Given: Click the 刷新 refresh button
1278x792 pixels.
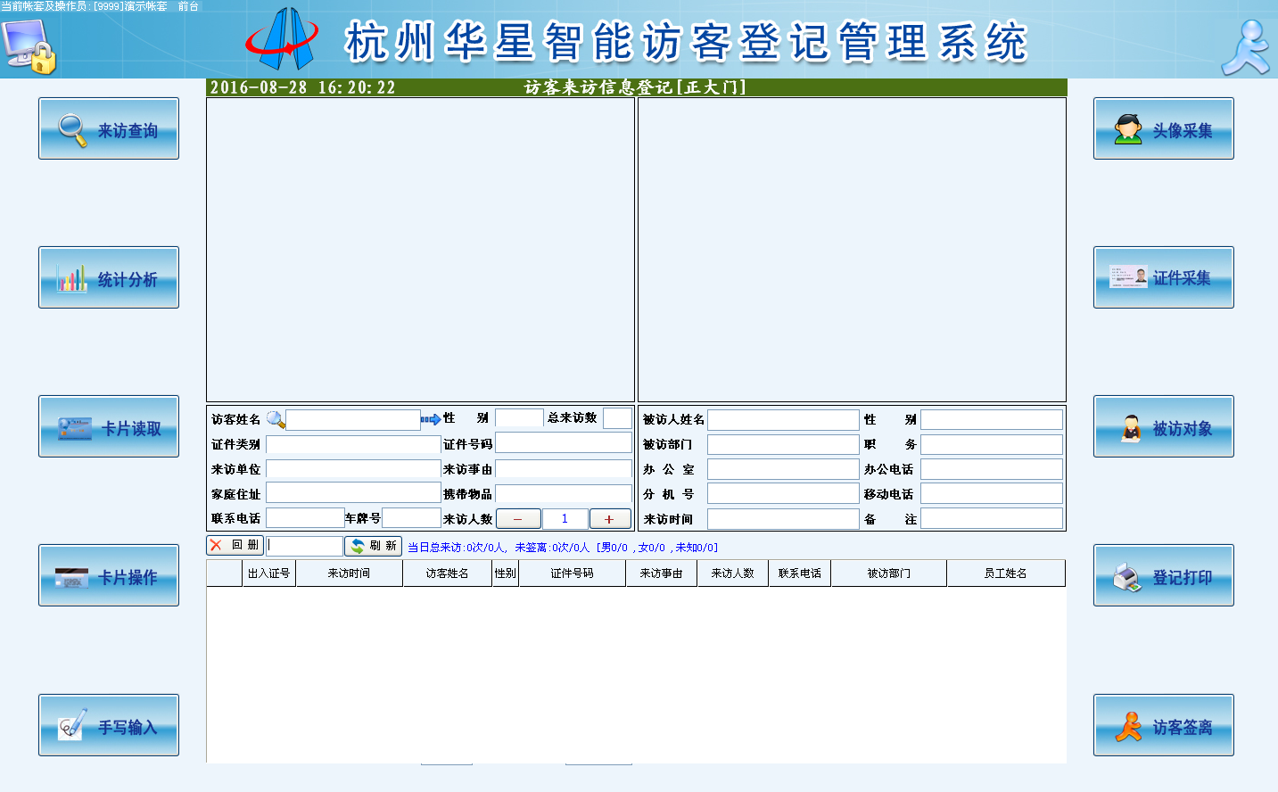Looking at the screenshot, I should (x=373, y=546).
